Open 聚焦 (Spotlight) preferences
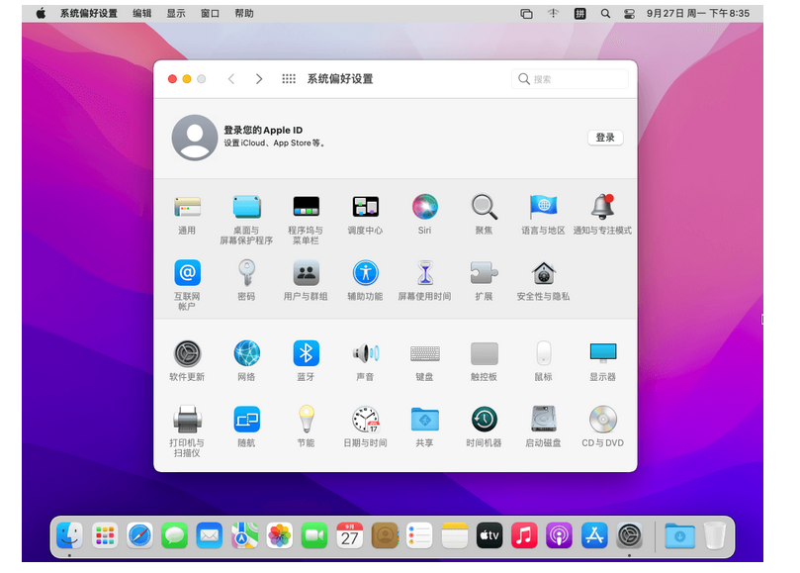Screen dimensions: 800x573 coord(485,208)
